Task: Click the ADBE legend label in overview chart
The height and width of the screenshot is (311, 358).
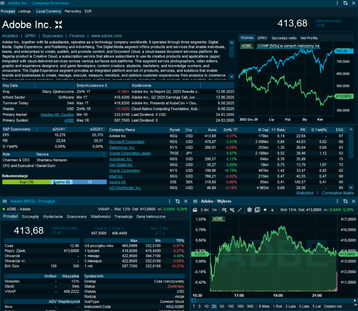Action: (246, 46)
